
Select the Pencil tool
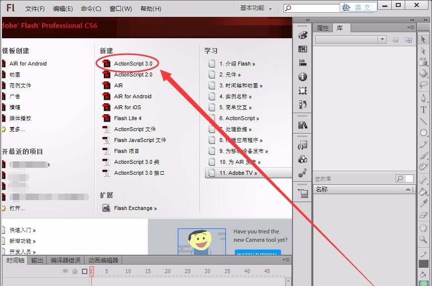[x=423, y=144]
